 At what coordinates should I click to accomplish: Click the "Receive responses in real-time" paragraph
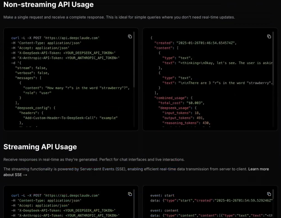[x=94, y=159]
